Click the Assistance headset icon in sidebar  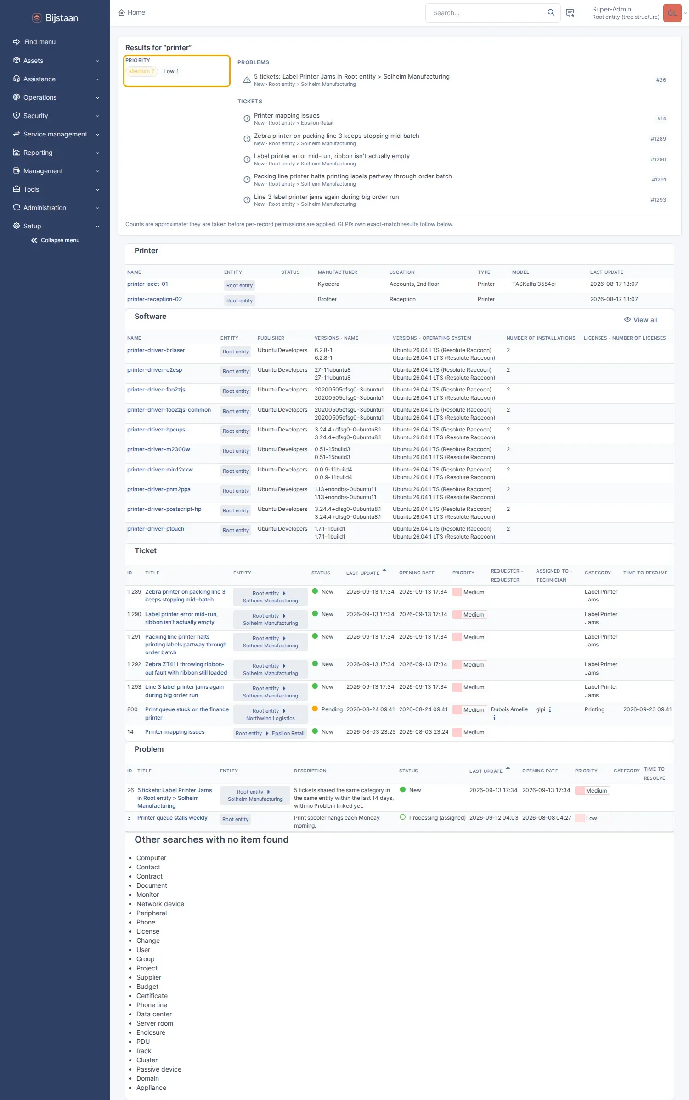tap(17, 79)
